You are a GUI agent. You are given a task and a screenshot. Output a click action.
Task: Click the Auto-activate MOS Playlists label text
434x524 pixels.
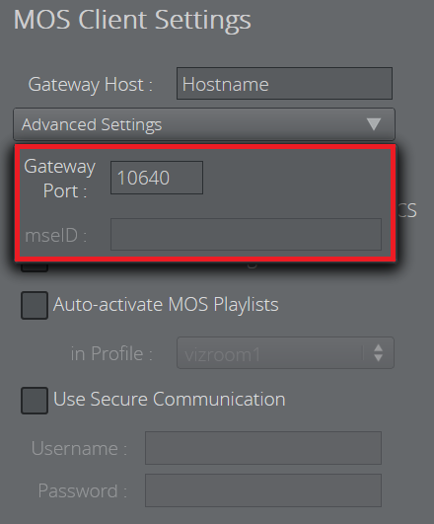pos(166,305)
